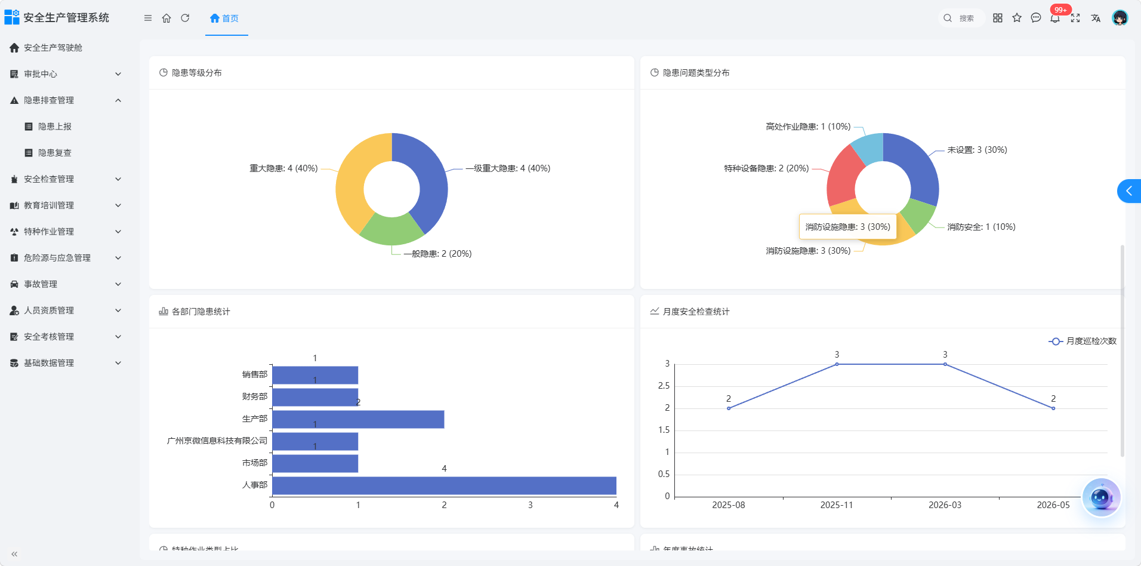Click the 生产部 bar in department chart

point(358,419)
